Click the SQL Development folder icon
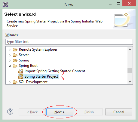 15,82
